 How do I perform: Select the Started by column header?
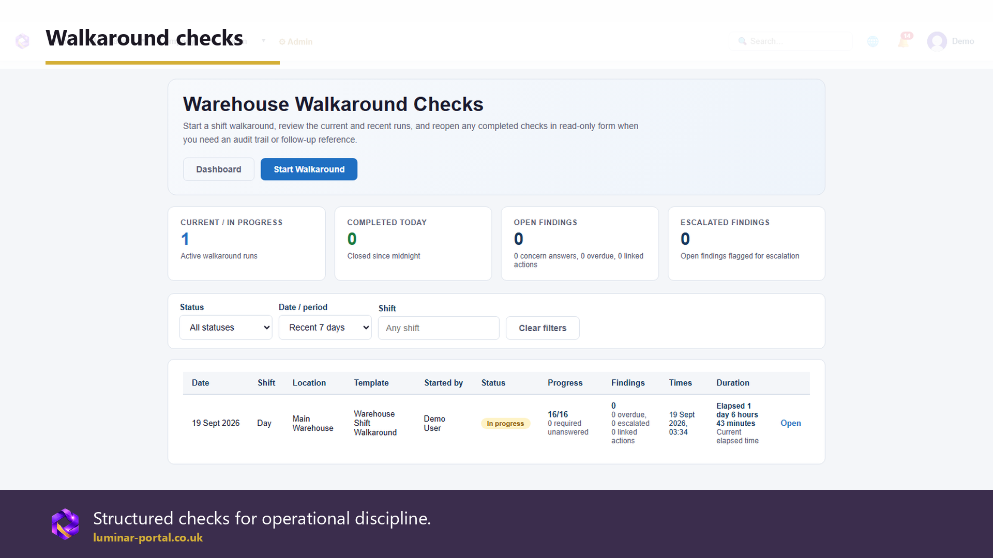(443, 383)
